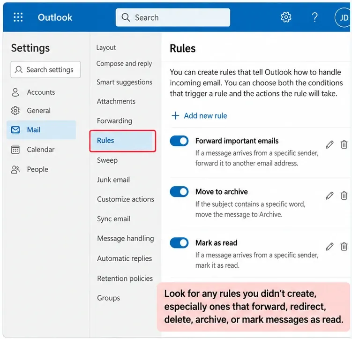Click the search magnifier icon in header
The height and width of the screenshot is (339, 352).
(126, 17)
